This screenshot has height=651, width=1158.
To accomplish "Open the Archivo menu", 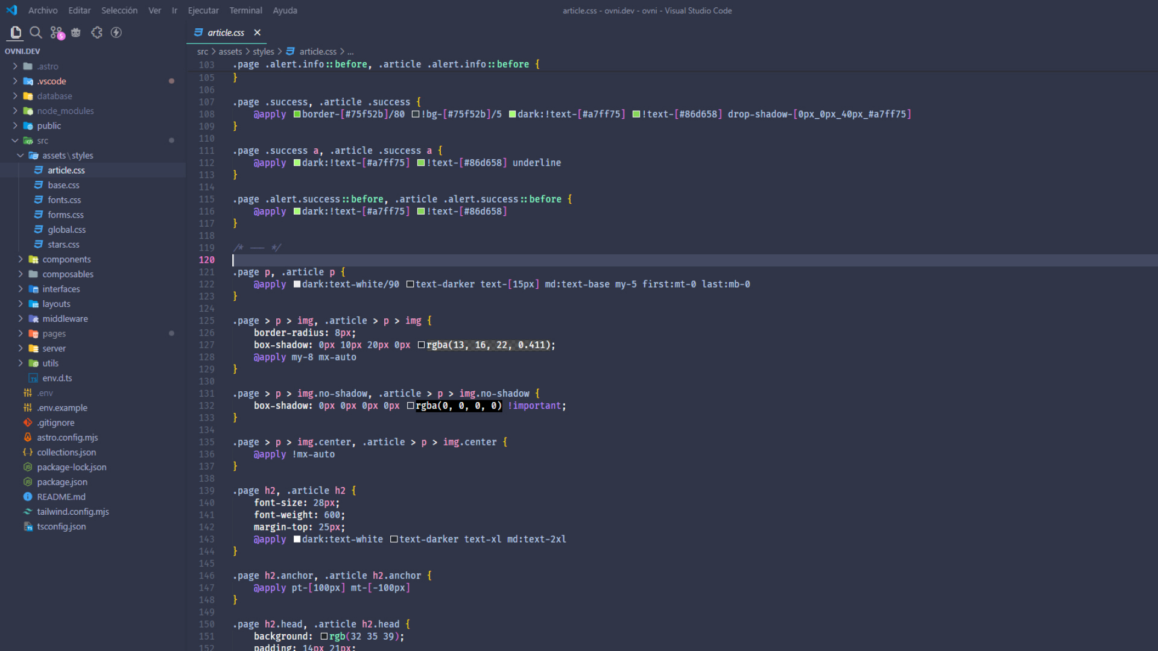I will pos(43,10).
